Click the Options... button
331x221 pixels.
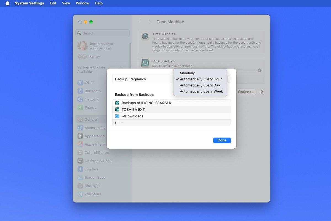click(x=246, y=92)
